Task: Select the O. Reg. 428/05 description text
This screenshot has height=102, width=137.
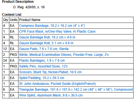Action: click(x=29, y=7)
